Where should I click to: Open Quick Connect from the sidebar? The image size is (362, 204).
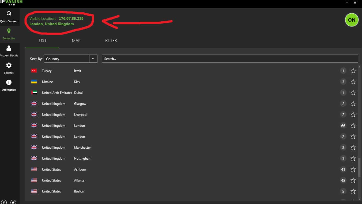coord(9,17)
